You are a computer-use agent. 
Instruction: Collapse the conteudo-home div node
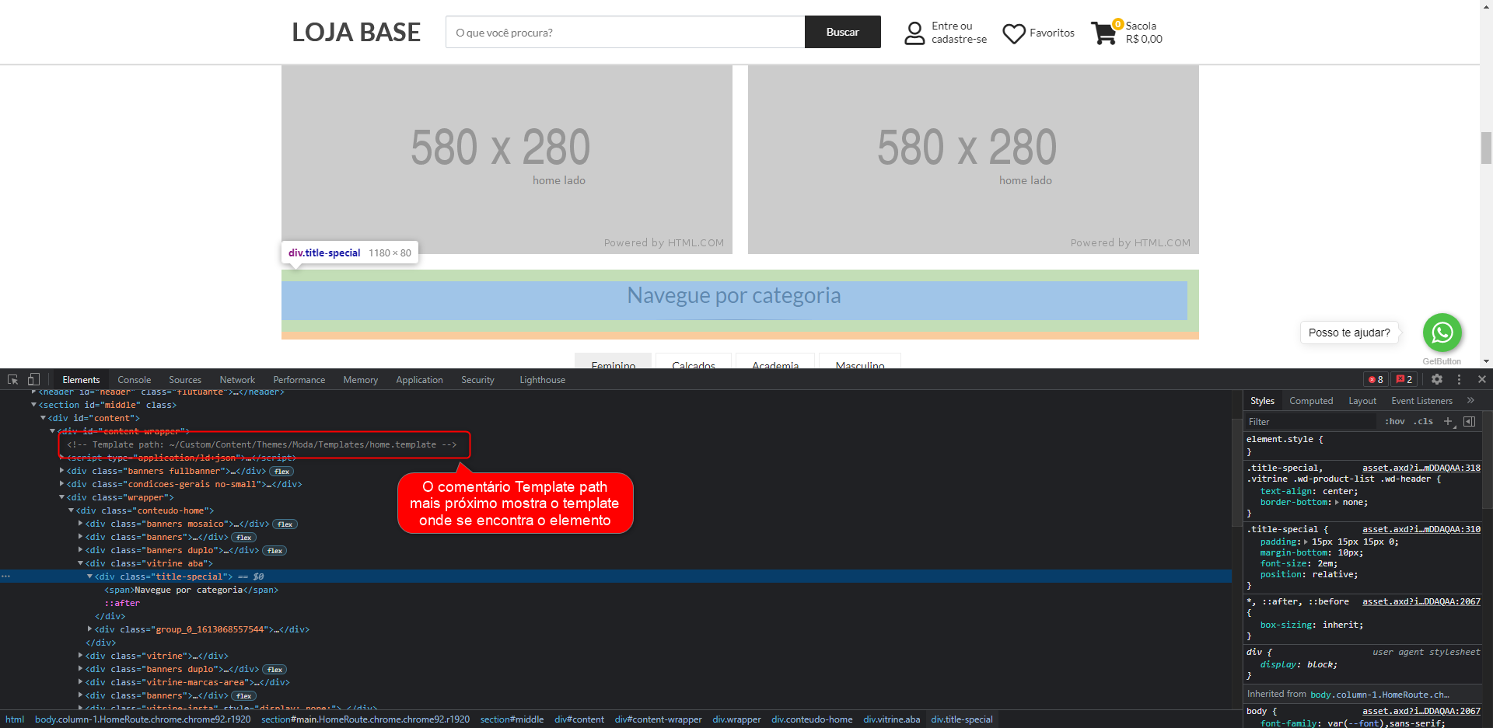[72, 510]
